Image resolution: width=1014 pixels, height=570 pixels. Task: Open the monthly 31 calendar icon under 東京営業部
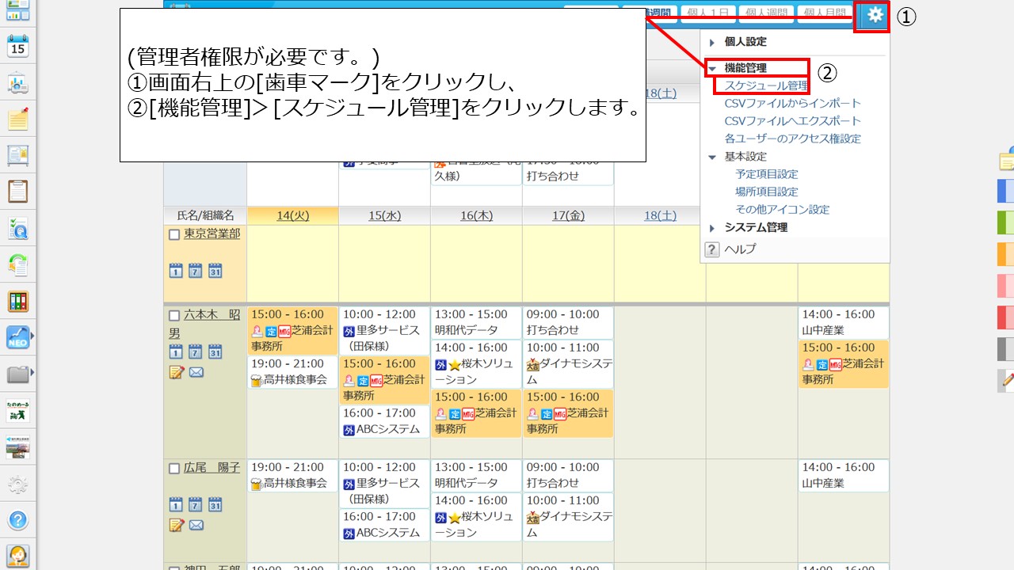215,272
